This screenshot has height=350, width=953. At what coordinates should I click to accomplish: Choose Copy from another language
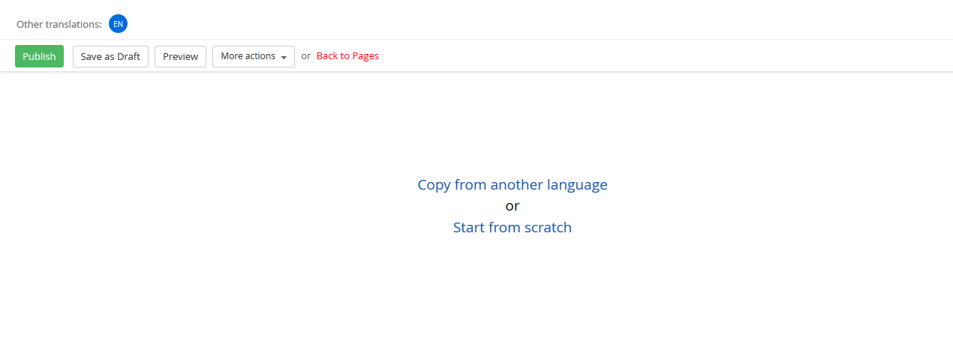pyautogui.click(x=513, y=184)
